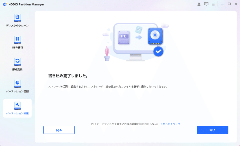The width and height of the screenshot is (240, 146).
Task: Open the 形式変換 format conversion icon
Action: [x=18, y=62]
